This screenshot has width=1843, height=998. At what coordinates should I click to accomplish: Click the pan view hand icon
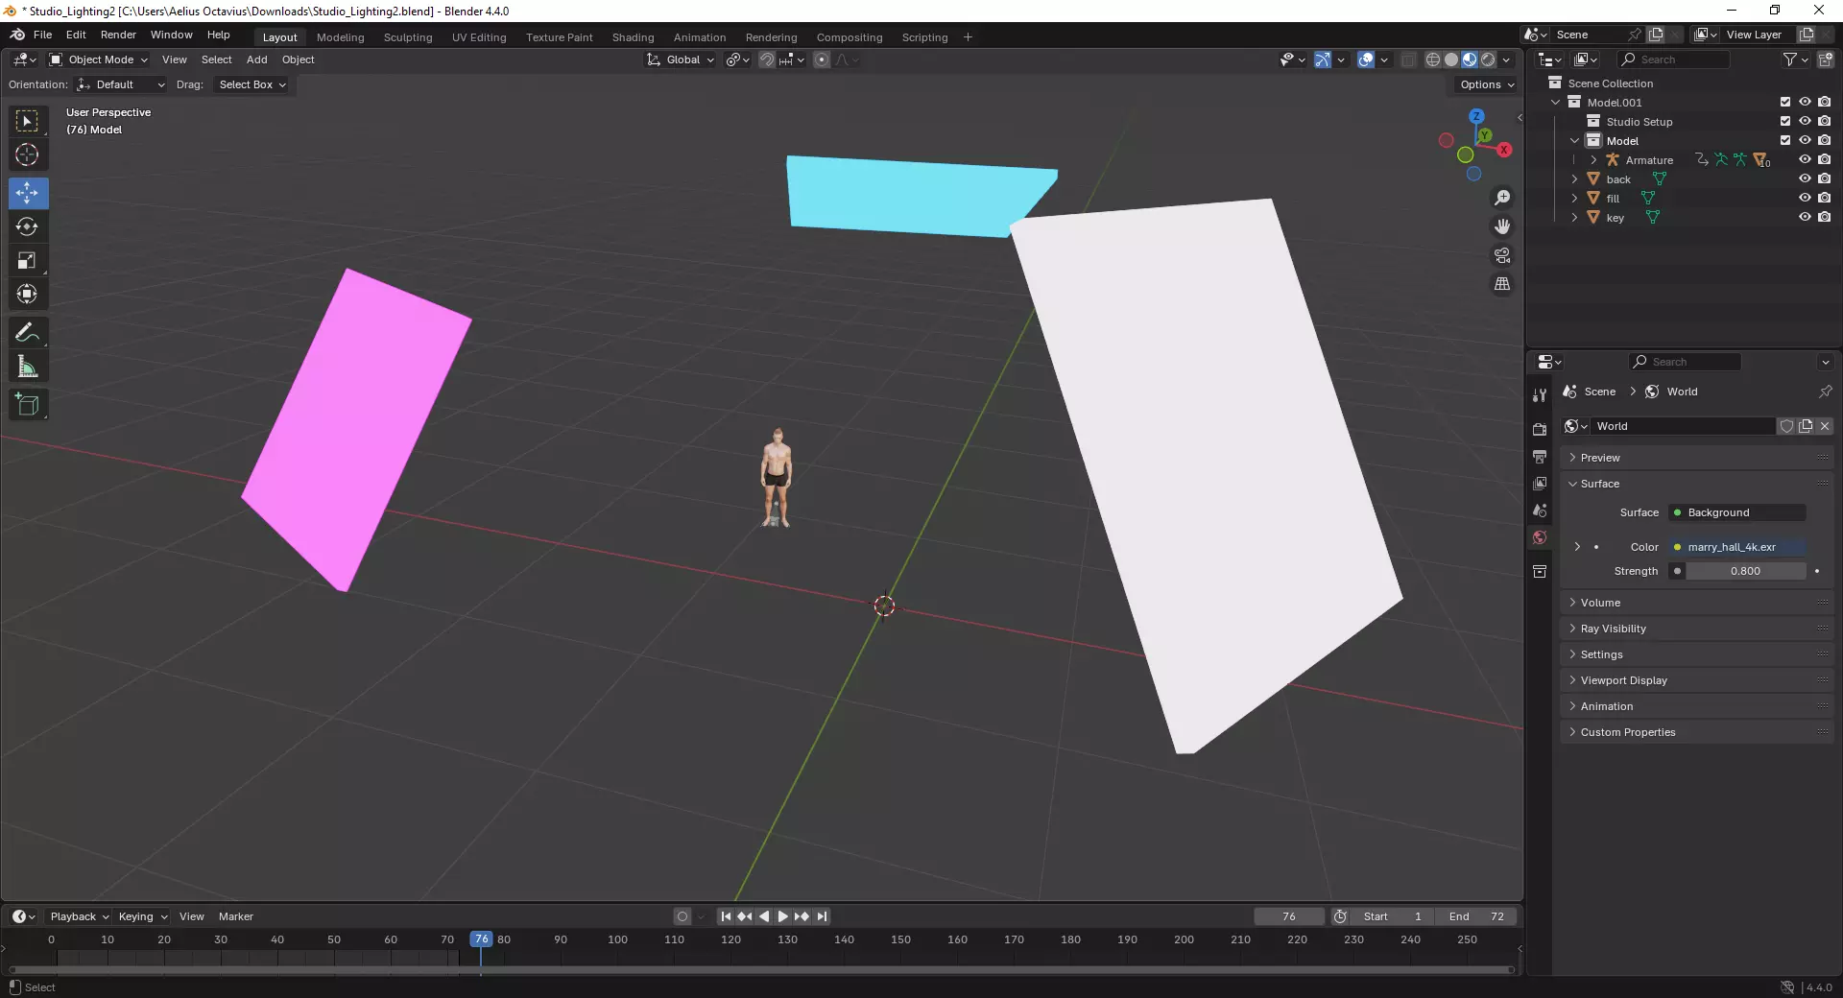(1502, 226)
